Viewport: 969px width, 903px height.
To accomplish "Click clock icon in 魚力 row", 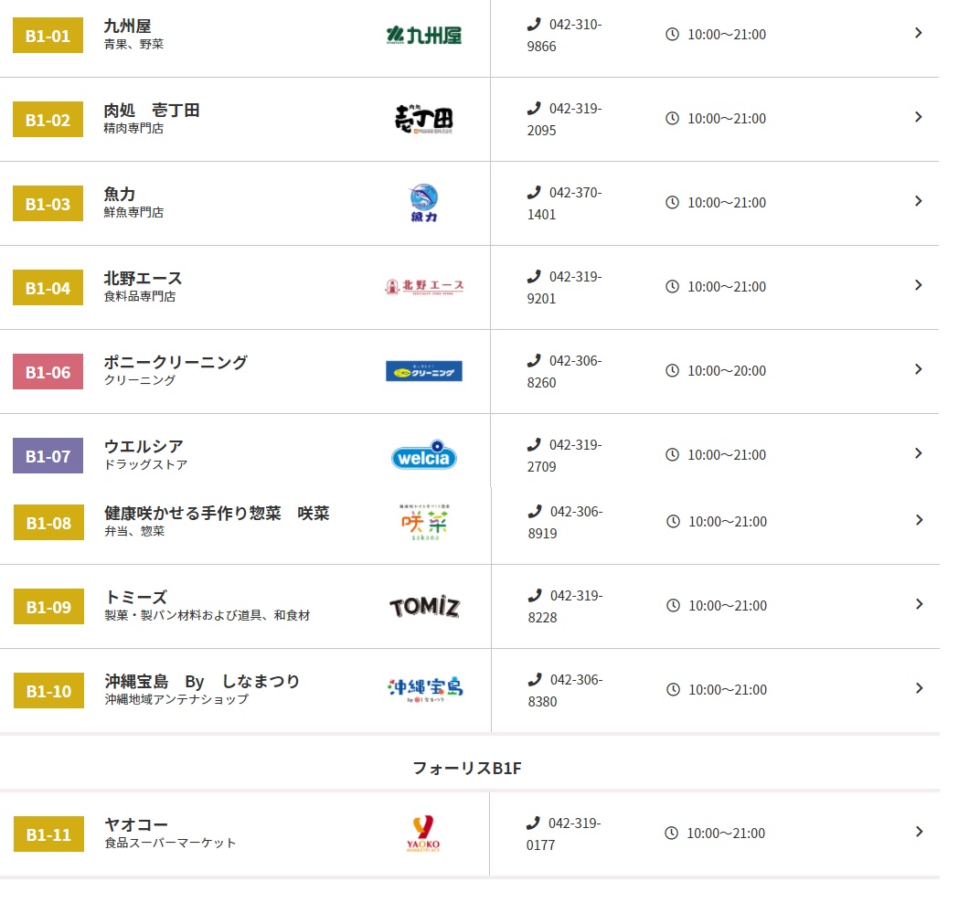I will click(x=673, y=203).
